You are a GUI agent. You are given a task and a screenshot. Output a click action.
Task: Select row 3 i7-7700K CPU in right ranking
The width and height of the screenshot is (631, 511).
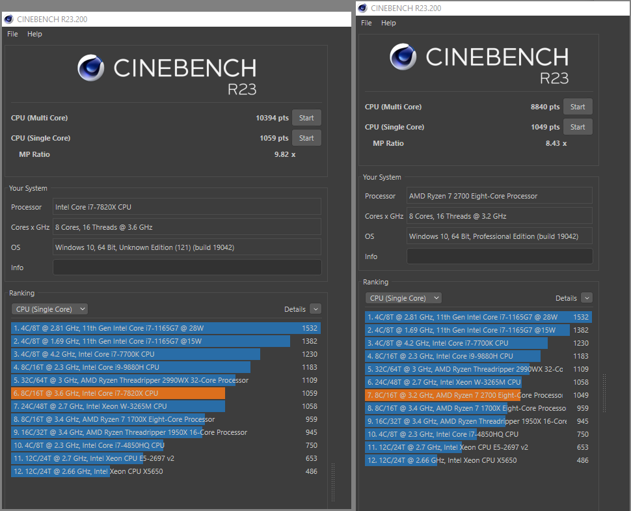pos(479,343)
